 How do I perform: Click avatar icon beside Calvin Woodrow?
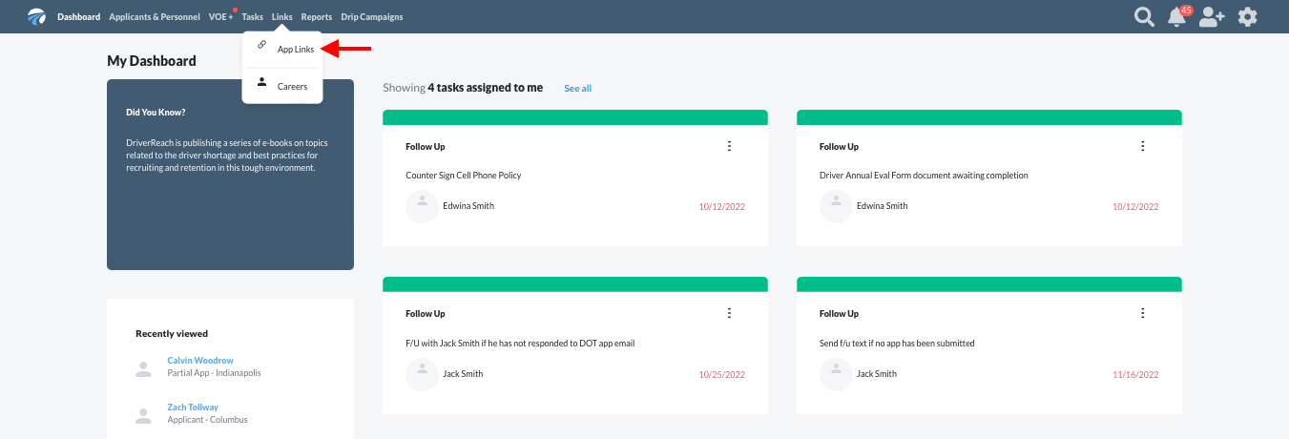[x=144, y=367]
